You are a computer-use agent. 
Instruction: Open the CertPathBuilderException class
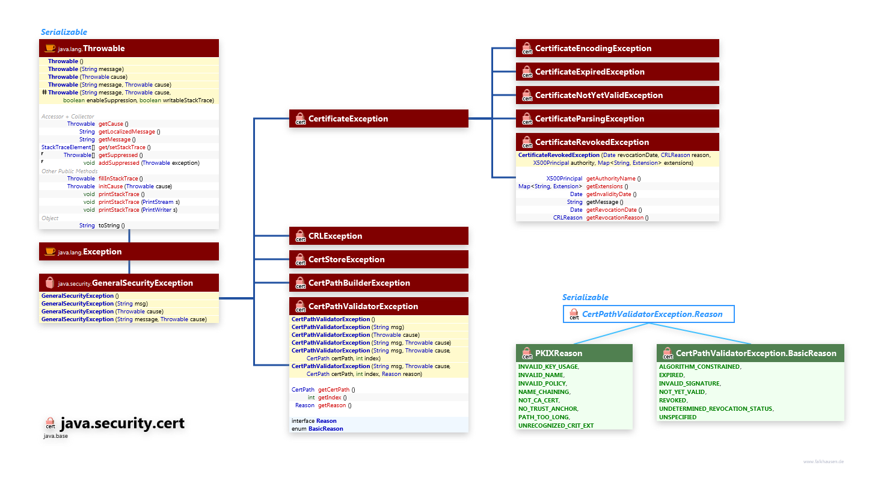[379, 283]
